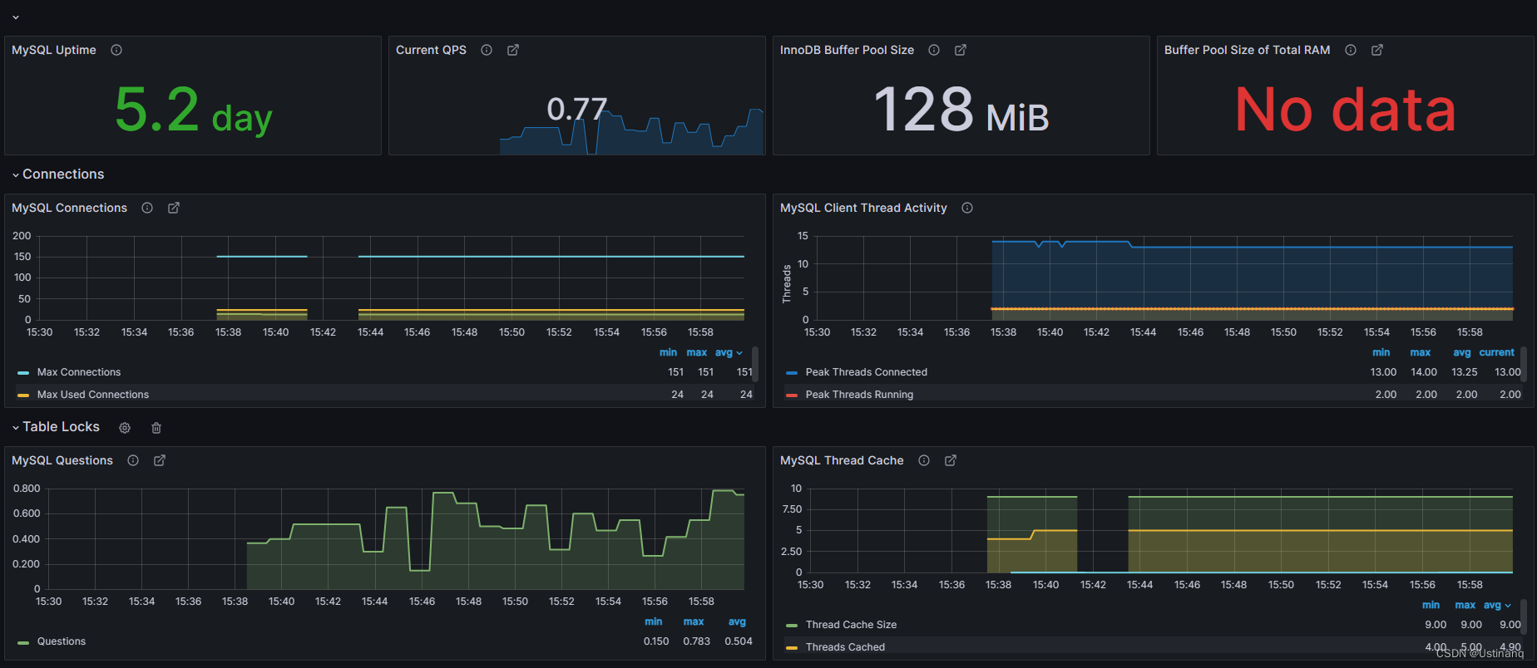Image resolution: width=1537 pixels, height=668 pixels.
Task: Click the No data value
Action: coord(1346,110)
